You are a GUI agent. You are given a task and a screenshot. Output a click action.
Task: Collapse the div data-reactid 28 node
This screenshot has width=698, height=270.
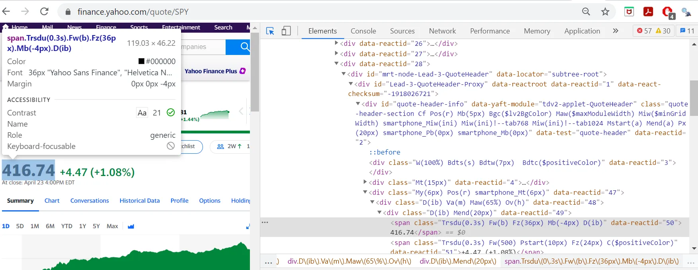tap(337, 63)
